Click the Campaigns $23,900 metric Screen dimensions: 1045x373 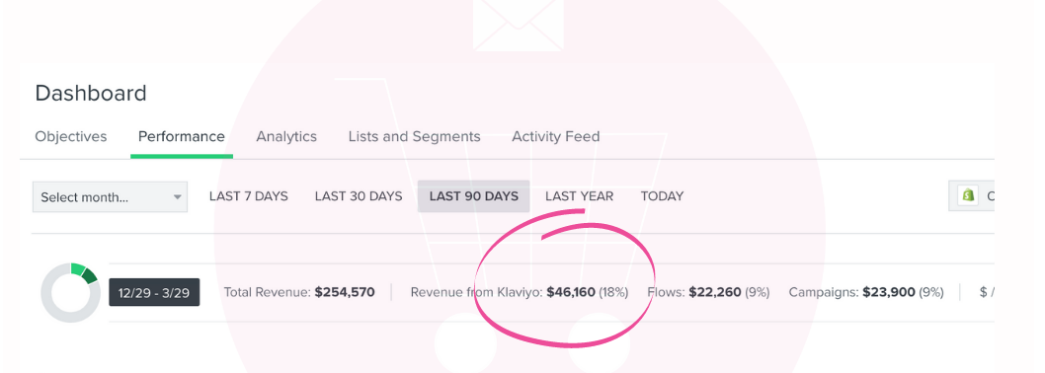click(866, 292)
